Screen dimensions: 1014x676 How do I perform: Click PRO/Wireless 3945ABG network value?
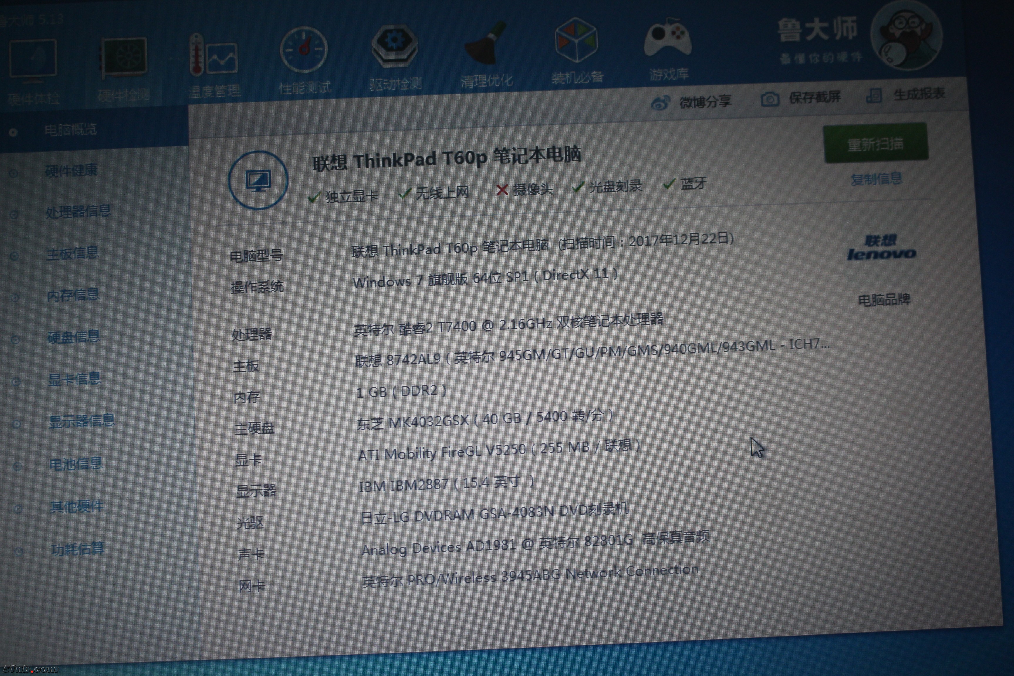530,576
